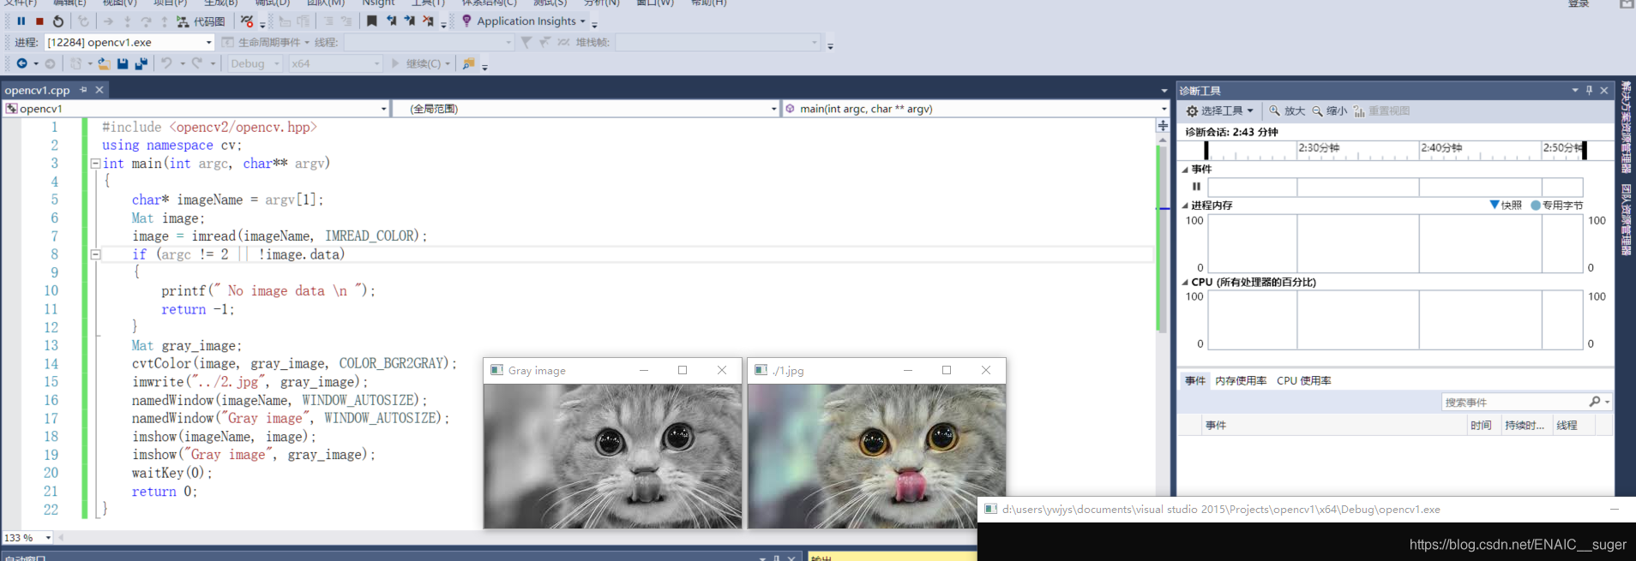
Task: Click the 缩小 zoom out magnifier
Action: pyautogui.click(x=1317, y=110)
